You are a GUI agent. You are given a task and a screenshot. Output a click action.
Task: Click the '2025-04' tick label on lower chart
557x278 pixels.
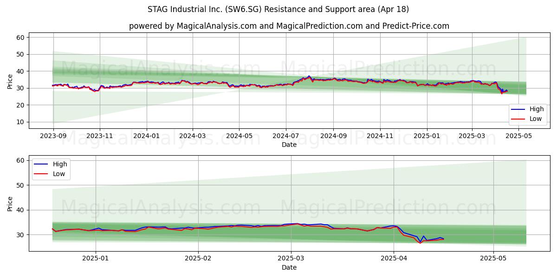pyautogui.click(x=394, y=259)
